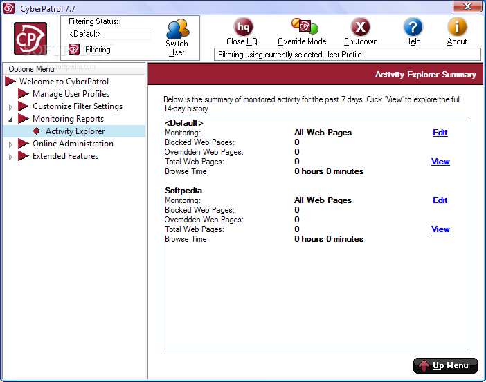Open the About info icon
Image resolution: width=486 pixels, height=382 pixels.
pos(457,27)
